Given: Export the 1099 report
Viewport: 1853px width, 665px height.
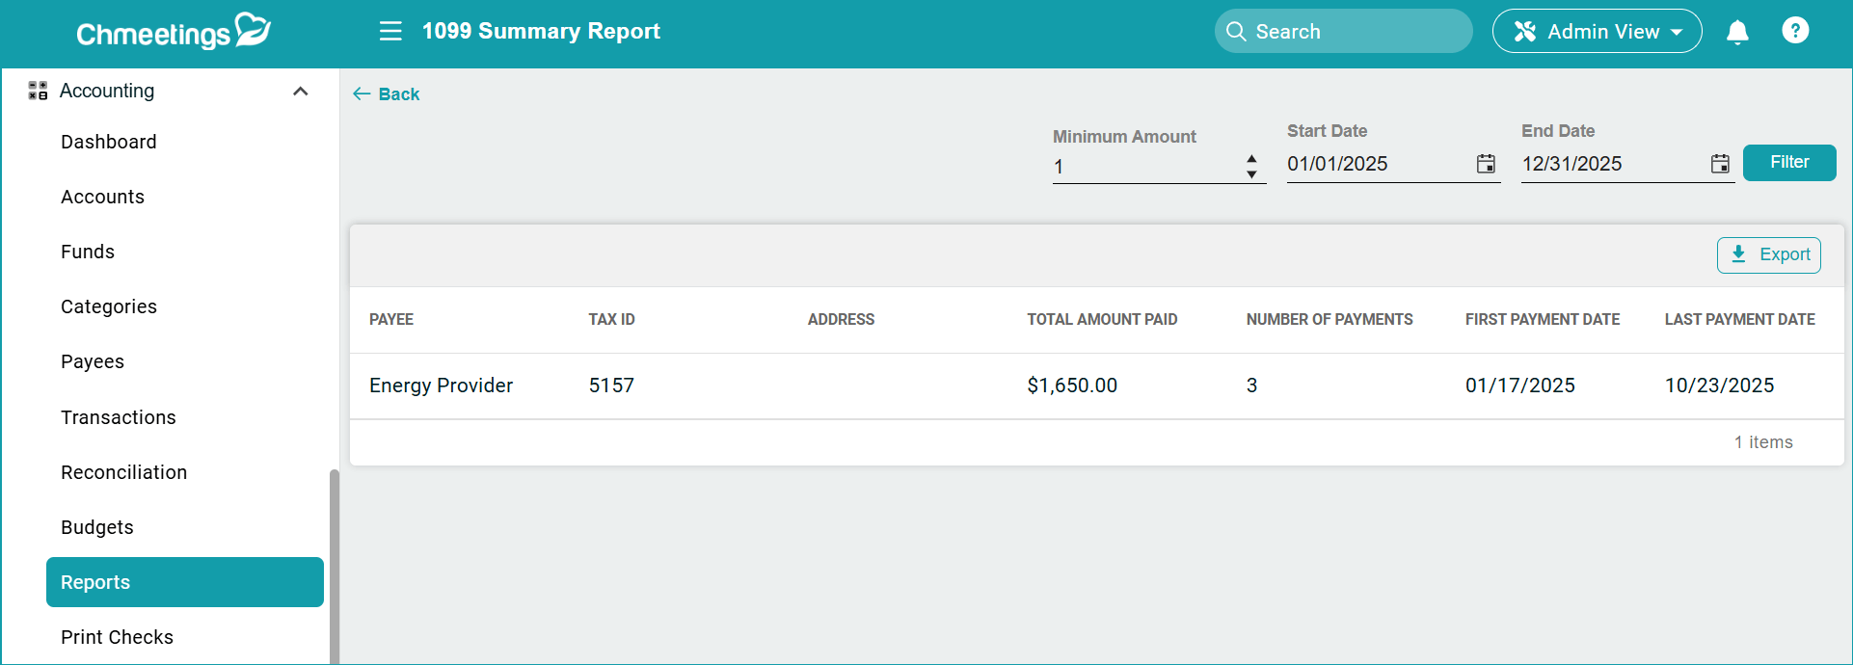Looking at the screenshot, I should click(1768, 254).
